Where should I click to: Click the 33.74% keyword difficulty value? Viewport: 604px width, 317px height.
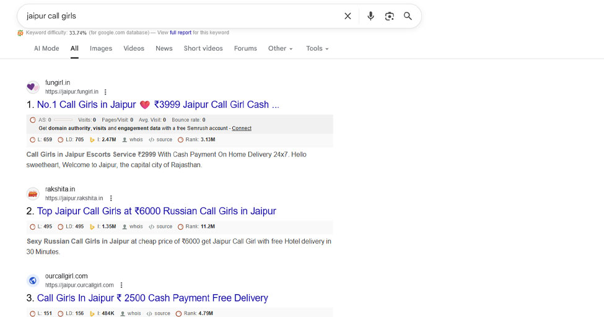click(x=78, y=33)
